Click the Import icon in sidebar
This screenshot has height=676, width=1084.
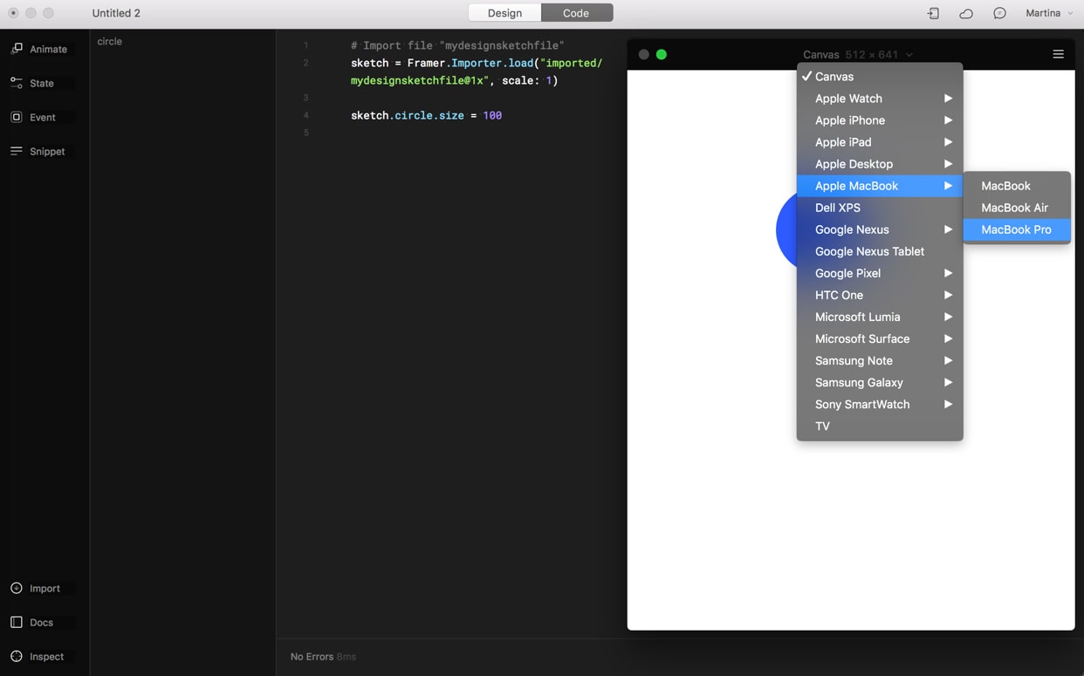17,588
